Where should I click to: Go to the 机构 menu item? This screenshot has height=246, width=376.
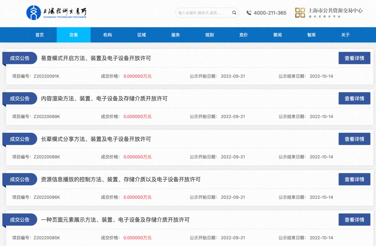(108, 35)
